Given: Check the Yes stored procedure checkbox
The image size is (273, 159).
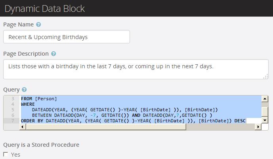Looking at the screenshot, I should tap(6, 155).
